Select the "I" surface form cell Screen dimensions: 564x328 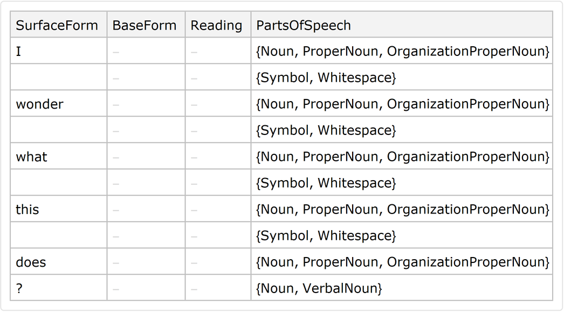[19, 52]
